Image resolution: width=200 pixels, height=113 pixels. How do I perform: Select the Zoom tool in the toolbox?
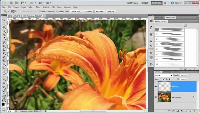point(4,98)
